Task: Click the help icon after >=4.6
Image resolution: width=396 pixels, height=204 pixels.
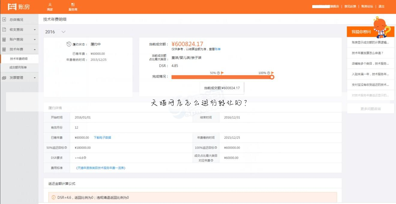Action: (85, 158)
